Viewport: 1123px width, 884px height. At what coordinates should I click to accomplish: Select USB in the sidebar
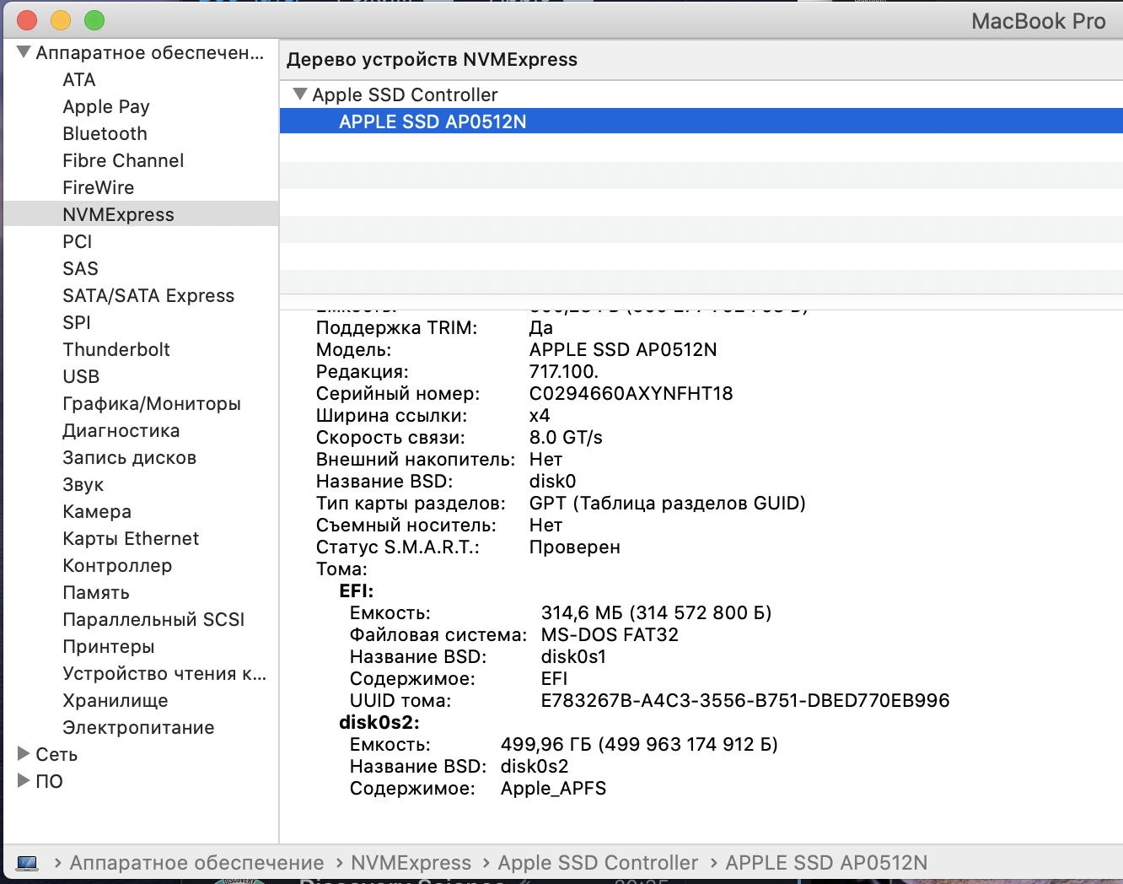click(81, 376)
